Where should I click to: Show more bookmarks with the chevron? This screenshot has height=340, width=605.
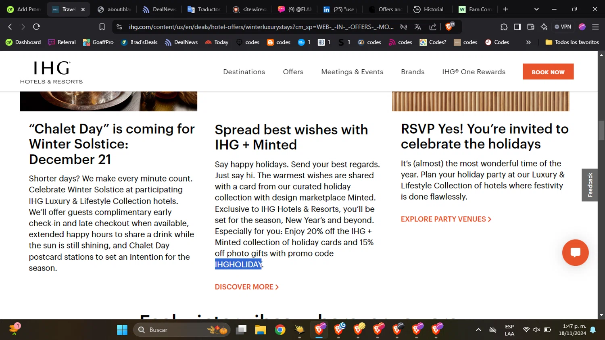tap(528, 42)
